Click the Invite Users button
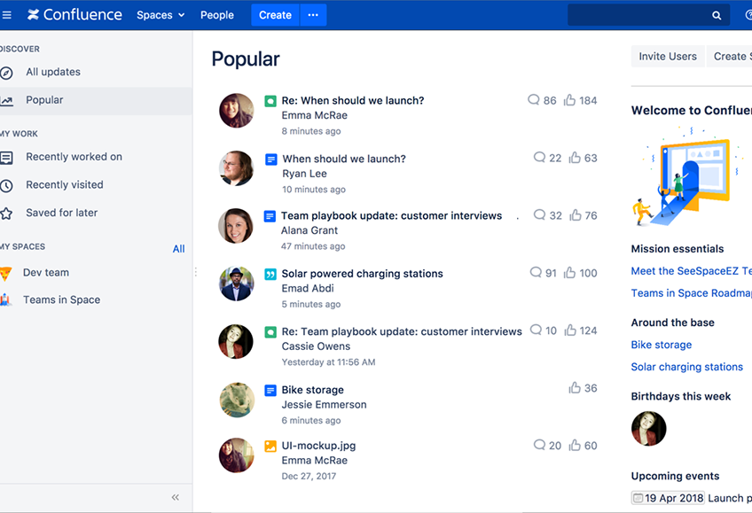The height and width of the screenshot is (513, 752). [x=668, y=56]
